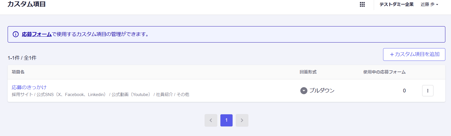Click the 0 forms-in-use count
Image resolution: width=451 pixels, height=136 pixels.
click(404, 91)
